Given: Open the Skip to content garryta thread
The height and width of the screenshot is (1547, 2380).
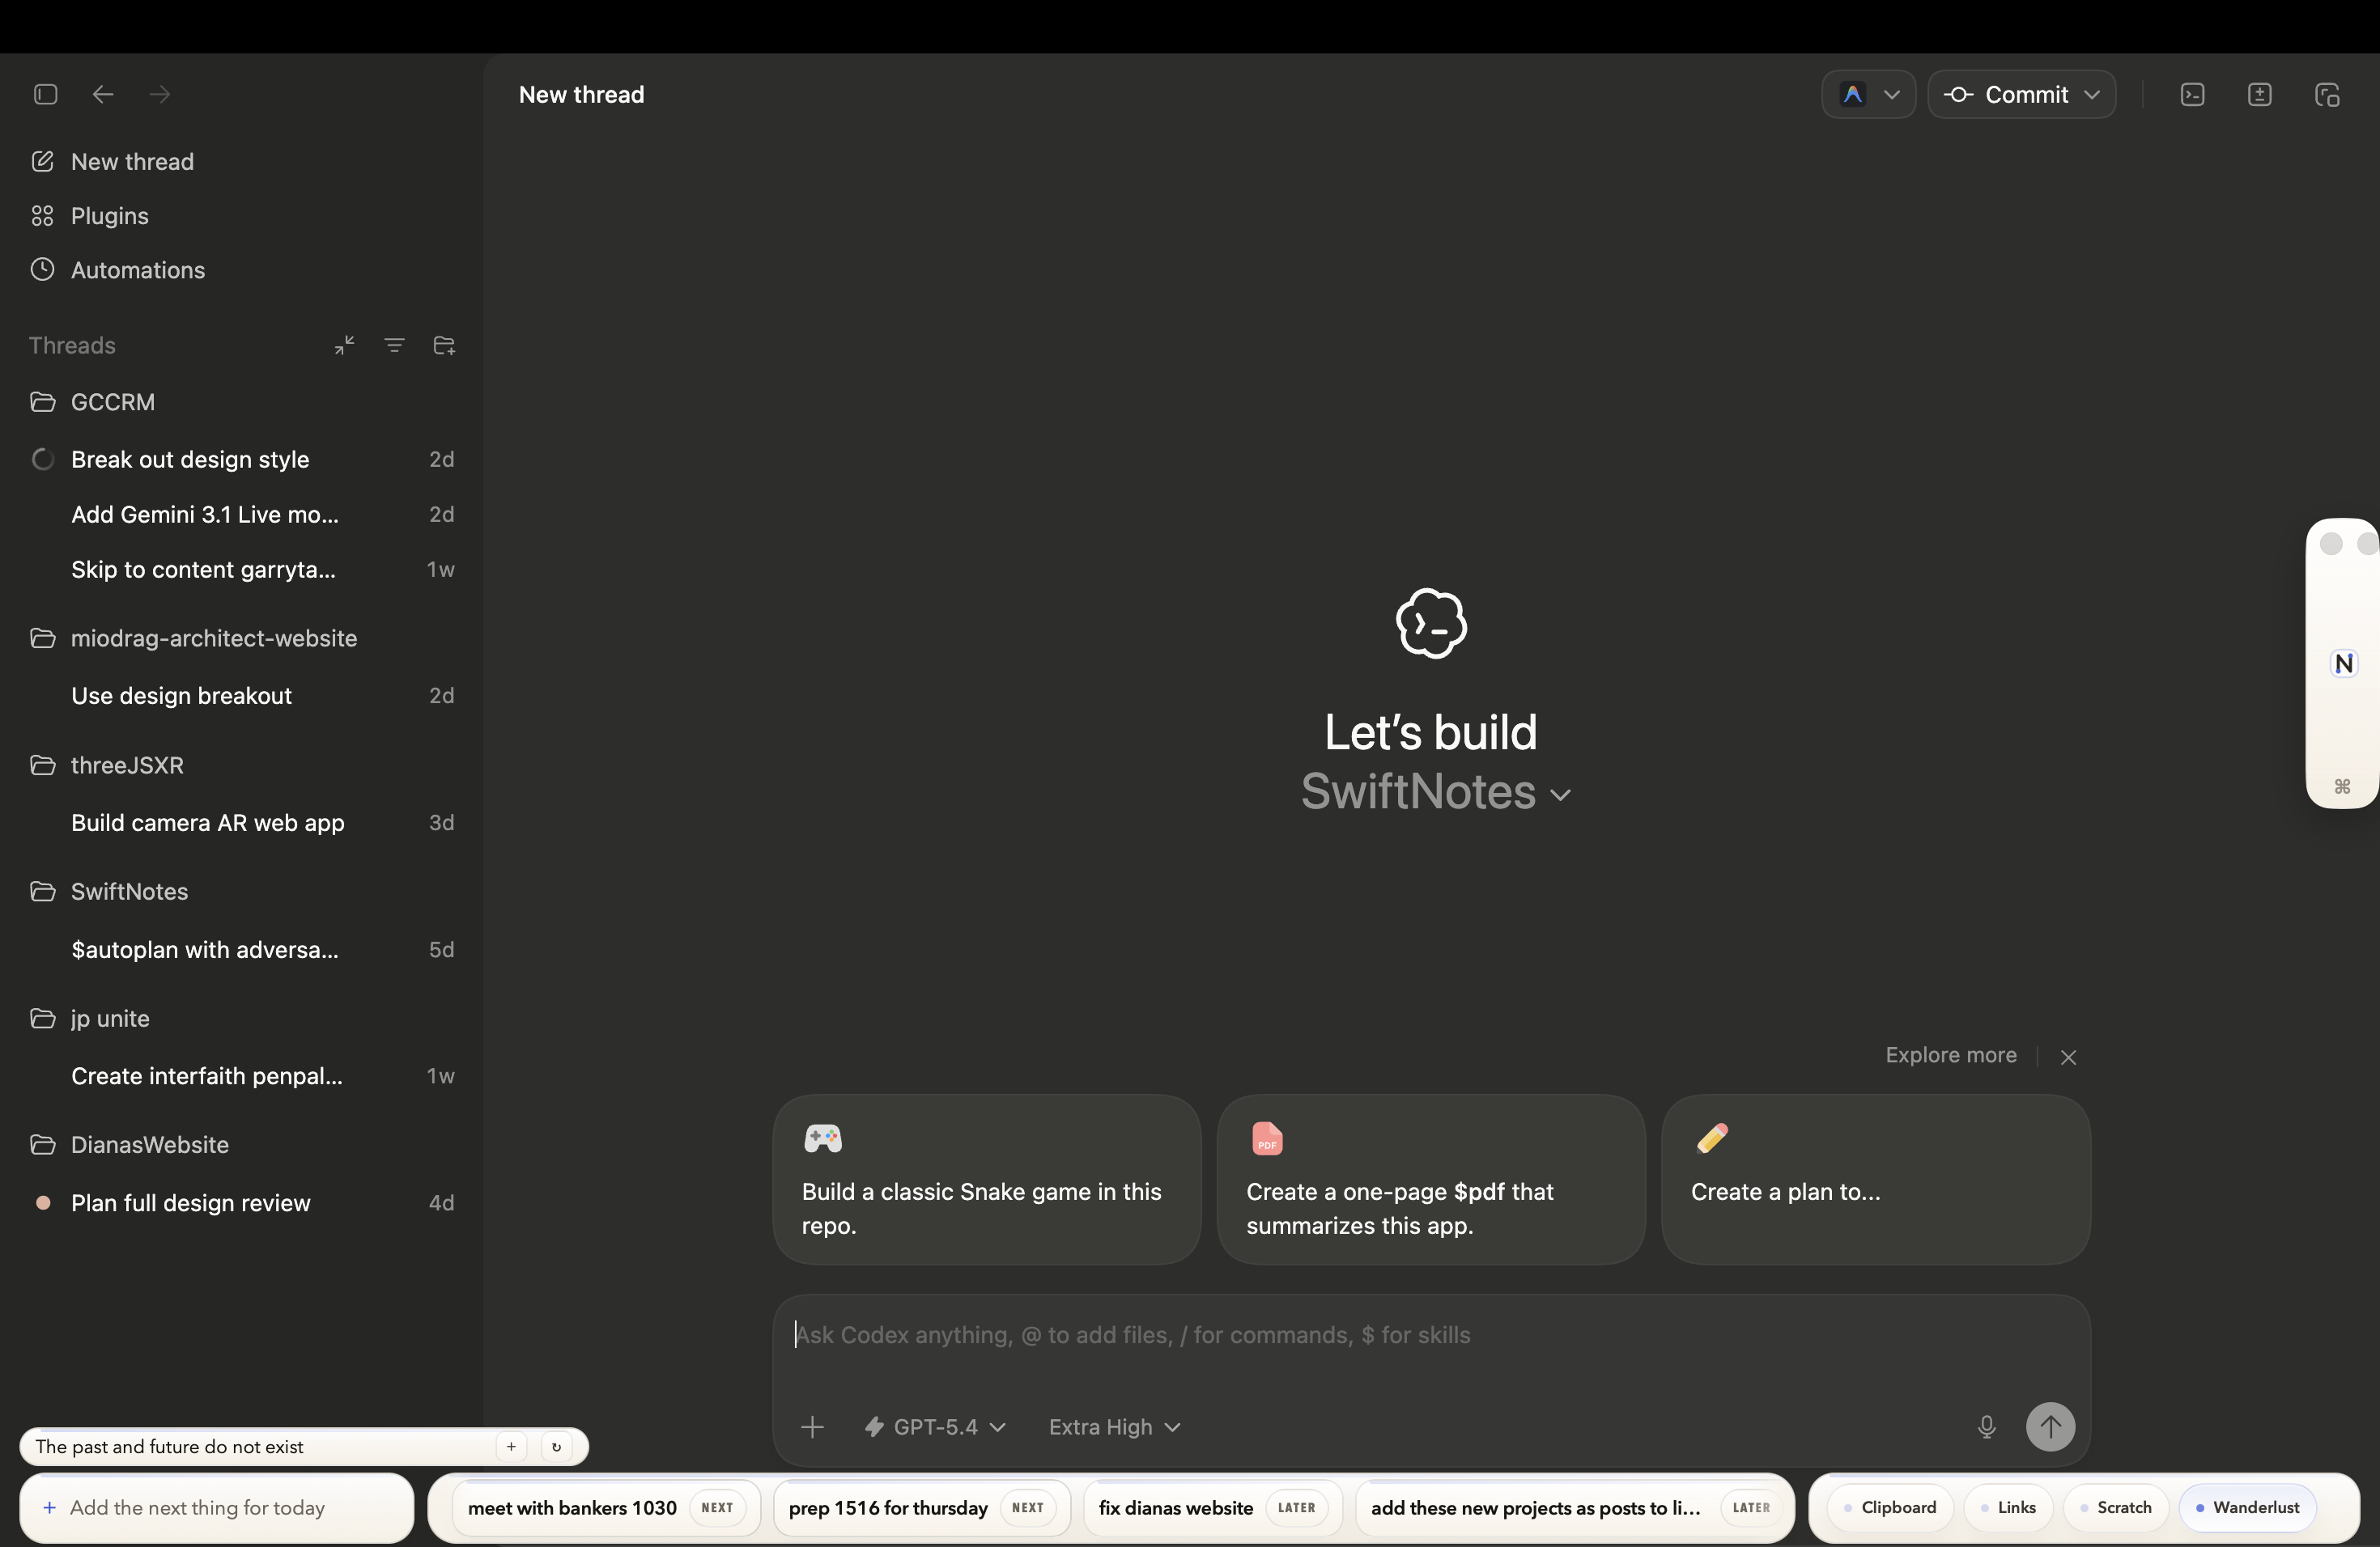Looking at the screenshot, I should [x=241, y=569].
